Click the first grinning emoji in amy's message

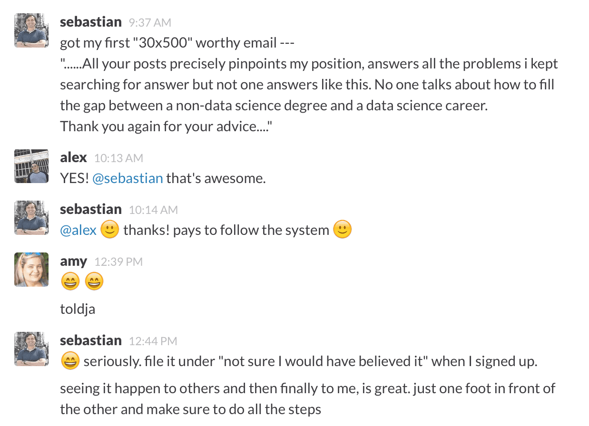pyautogui.click(x=70, y=282)
